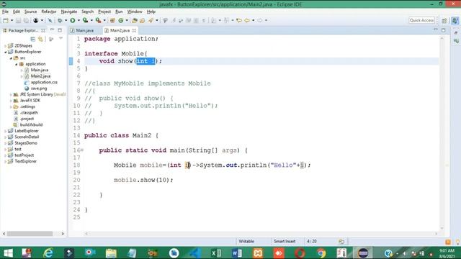Click Collapse All in Package Explorer
This screenshot has width=461, height=259.
pyautogui.click(x=33, y=39)
